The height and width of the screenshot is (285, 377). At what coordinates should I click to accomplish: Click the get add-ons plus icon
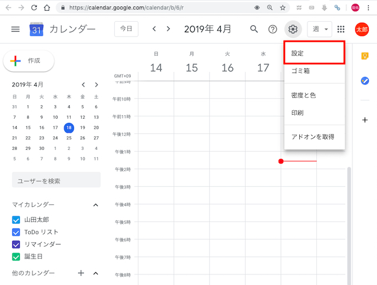[365, 120]
